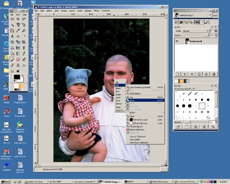
Task: Toggle the Auto button in Layers dialog
Action: pyautogui.click(x=215, y=15)
